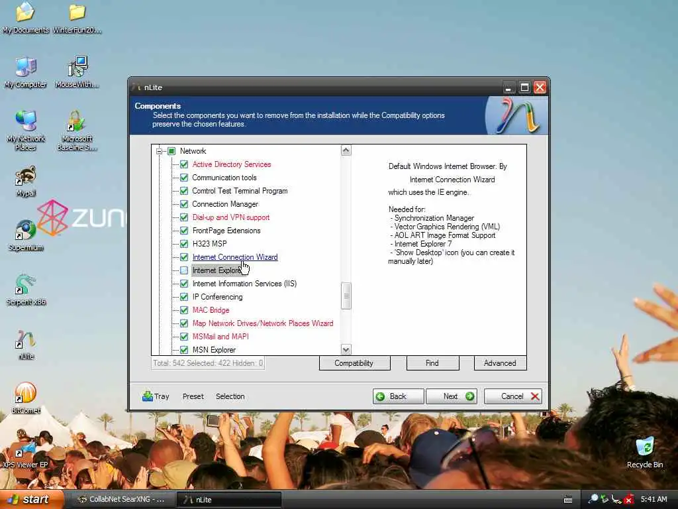Collapse the Network tree node
Image resolution: width=678 pixels, height=509 pixels.
159,151
